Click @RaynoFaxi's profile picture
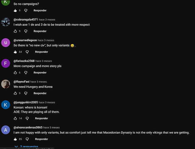Screen dimensions: 195x149 tap(6, 84)
